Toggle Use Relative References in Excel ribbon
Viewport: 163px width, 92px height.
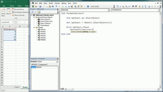(21, 12)
